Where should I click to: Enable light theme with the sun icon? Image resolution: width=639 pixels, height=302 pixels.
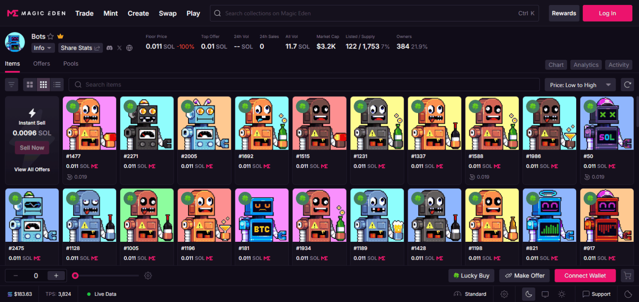[x=561, y=294]
